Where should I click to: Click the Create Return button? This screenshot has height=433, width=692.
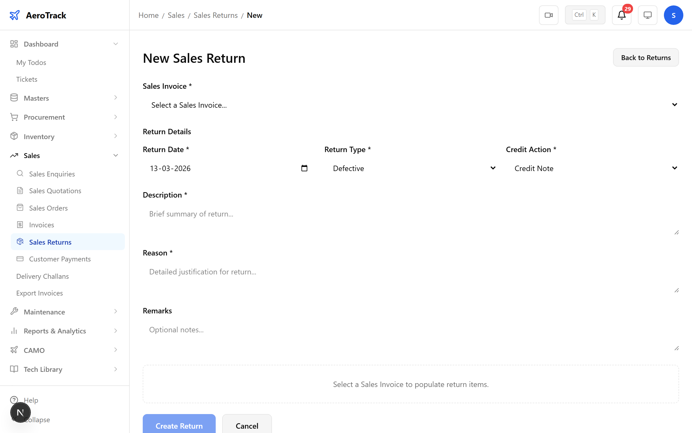pos(179,426)
